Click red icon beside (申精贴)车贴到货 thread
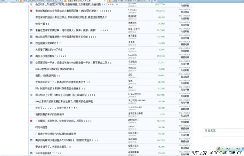Screen dimensions: 244x156 pos(31,120)
